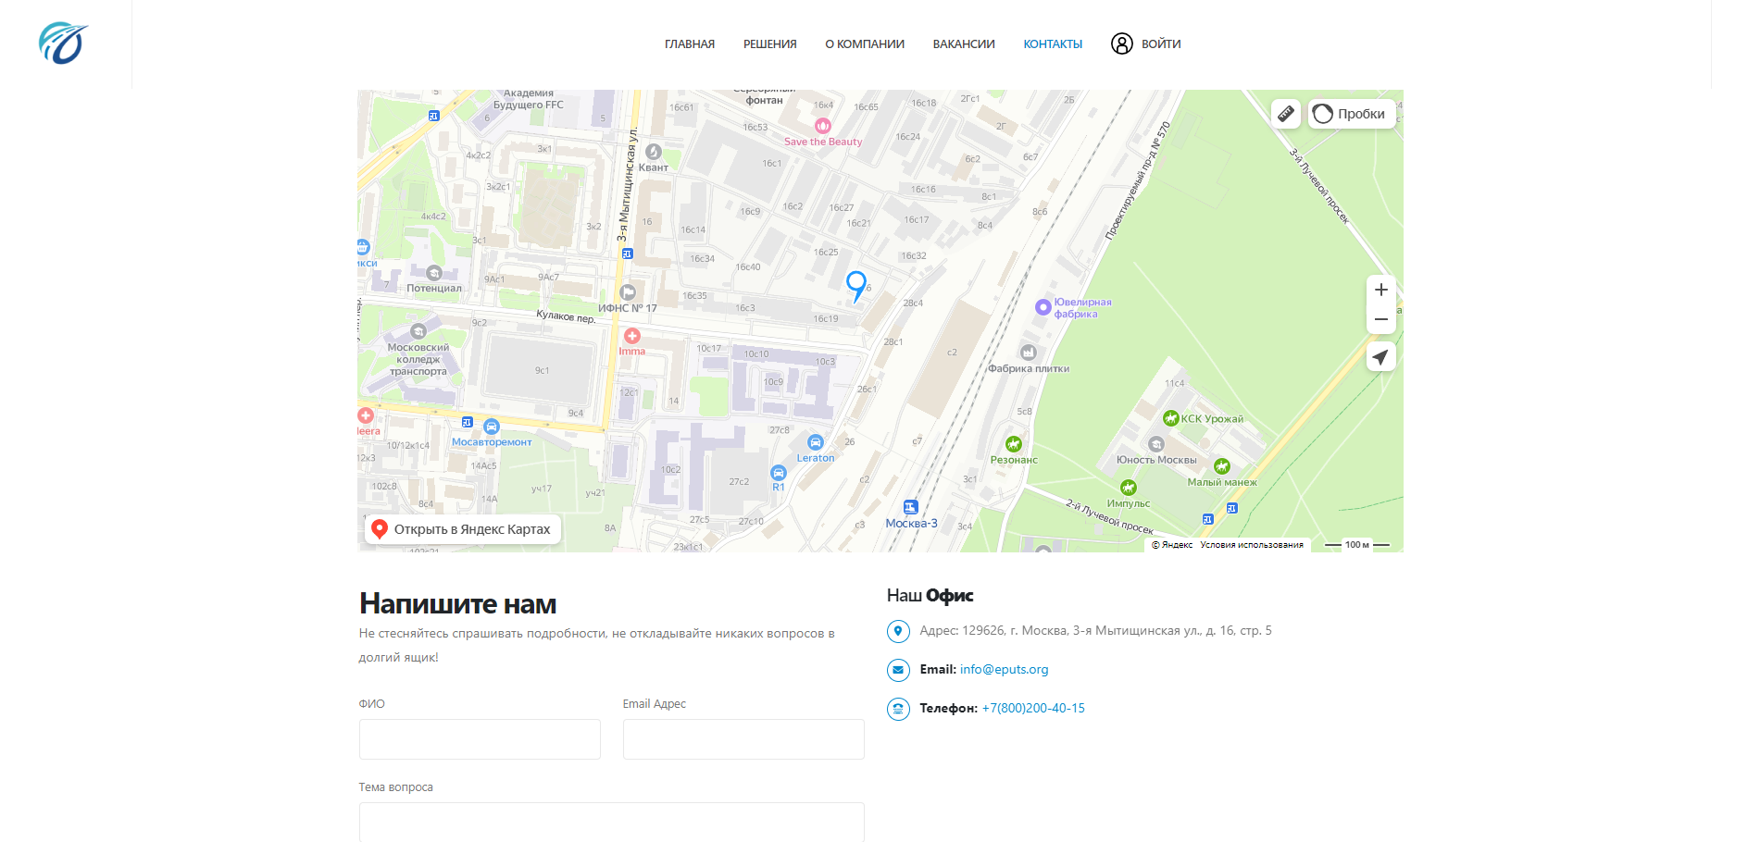Focus the ФИО input field
Screen dimensions: 1748x842
480,739
